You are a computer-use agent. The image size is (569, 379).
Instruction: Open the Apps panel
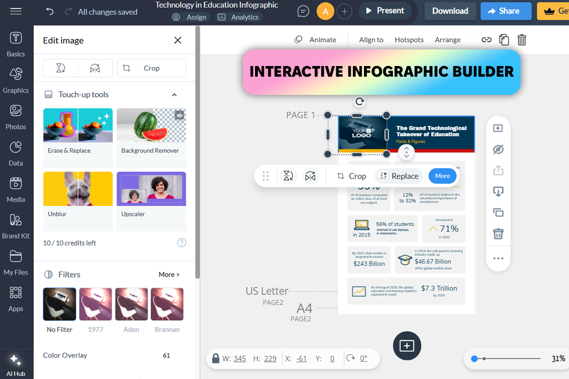click(x=16, y=299)
